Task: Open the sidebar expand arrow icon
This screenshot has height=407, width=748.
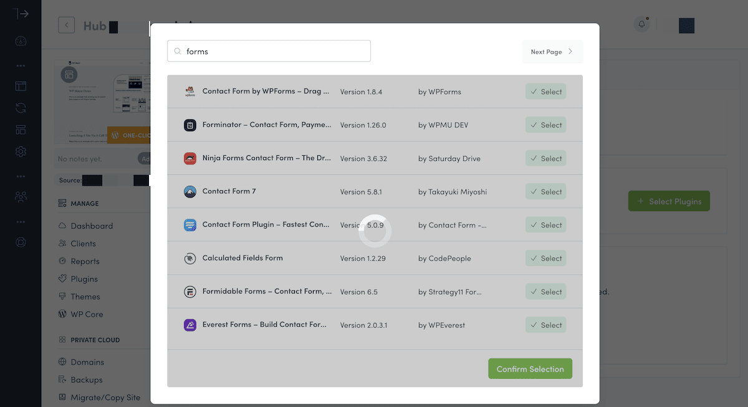Action: (x=21, y=14)
